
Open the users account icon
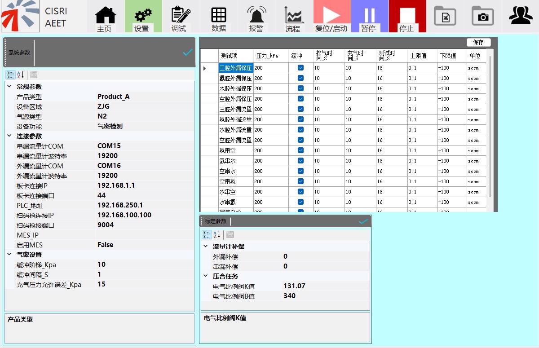pyautogui.click(x=520, y=16)
